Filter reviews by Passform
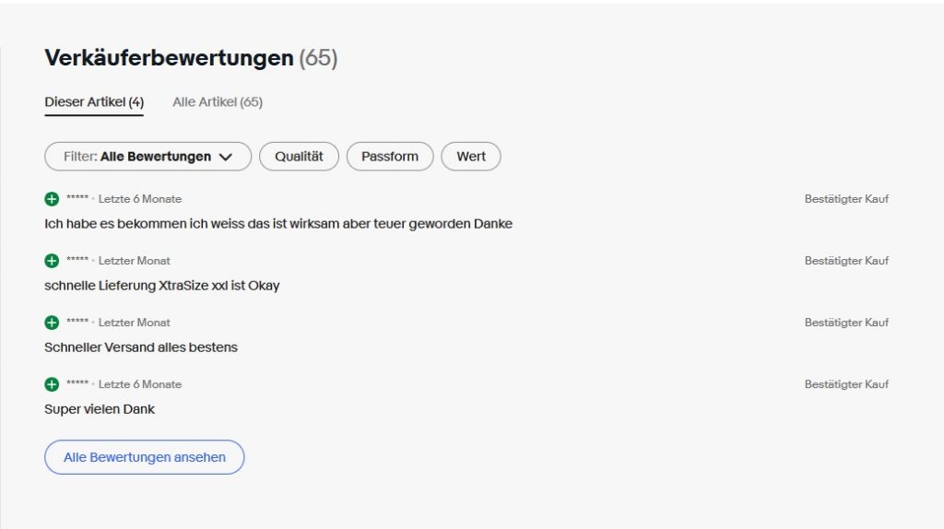The width and height of the screenshot is (944, 529). 390,157
